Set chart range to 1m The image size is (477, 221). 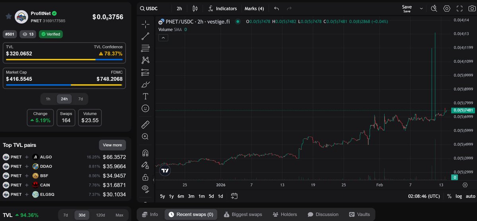(x=202, y=196)
